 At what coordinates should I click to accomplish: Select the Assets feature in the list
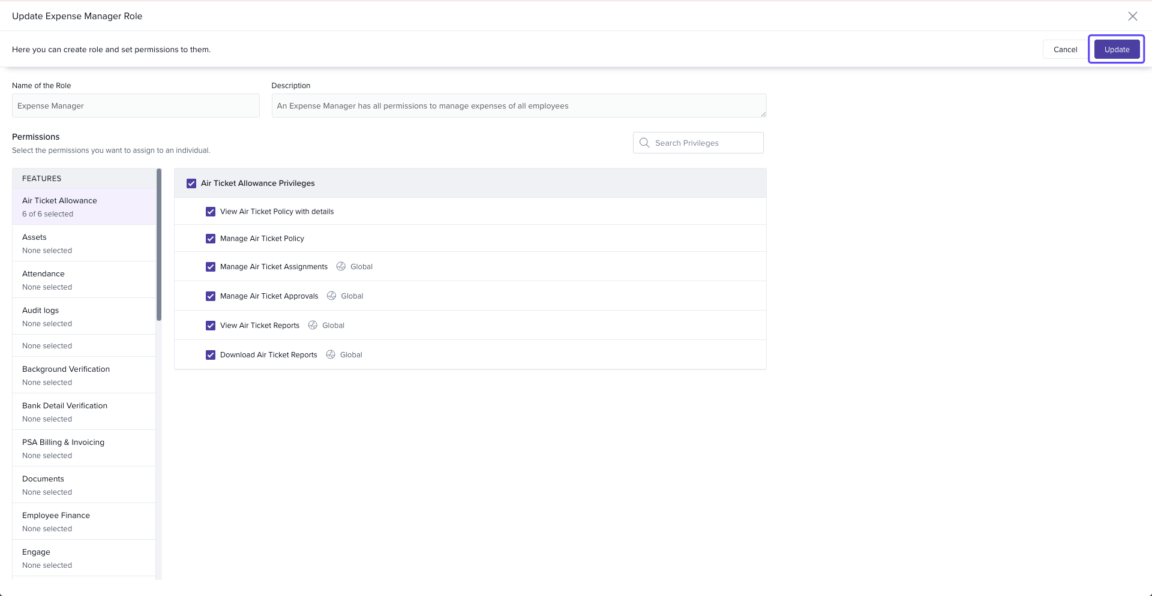[84, 243]
